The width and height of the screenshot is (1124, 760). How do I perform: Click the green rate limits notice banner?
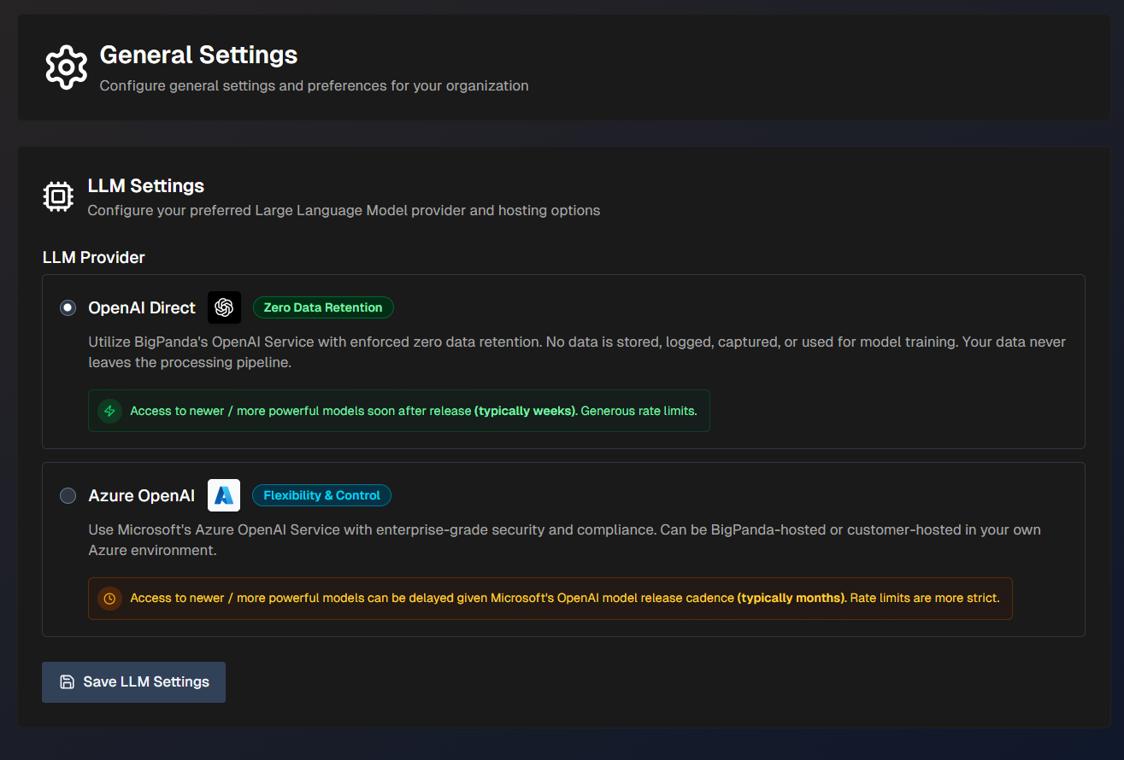pyautogui.click(x=399, y=411)
